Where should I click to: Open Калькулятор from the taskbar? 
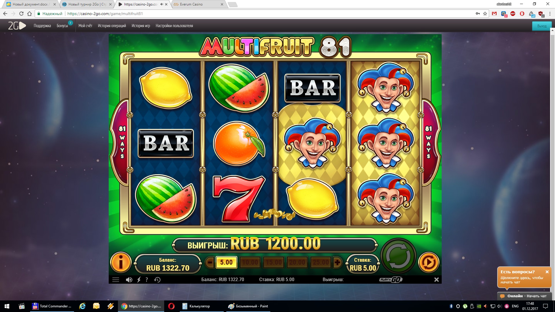point(199,306)
